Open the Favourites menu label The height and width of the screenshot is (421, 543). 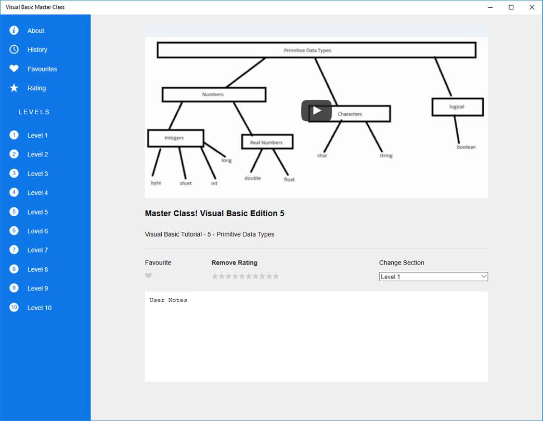click(x=42, y=69)
